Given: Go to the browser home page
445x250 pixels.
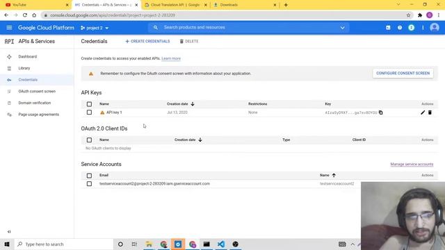Looking at the screenshot, I should (x=34, y=15).
